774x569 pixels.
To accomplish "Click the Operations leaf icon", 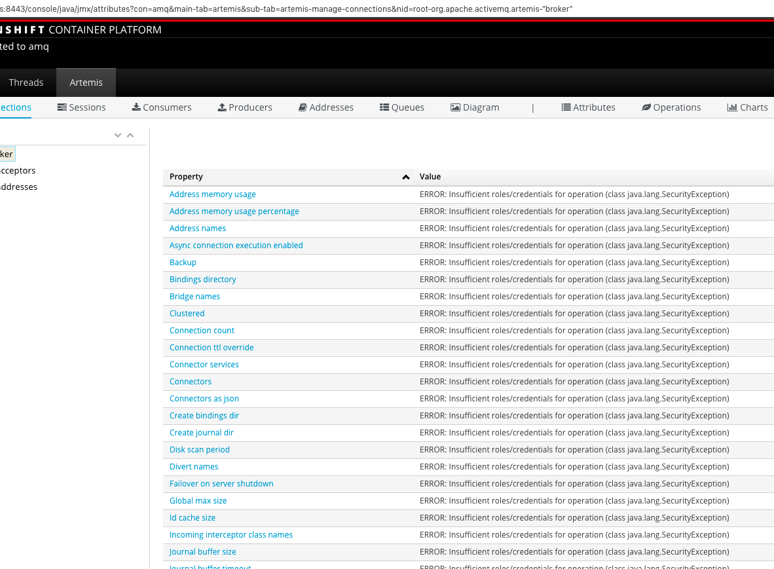I will (646, 107).
